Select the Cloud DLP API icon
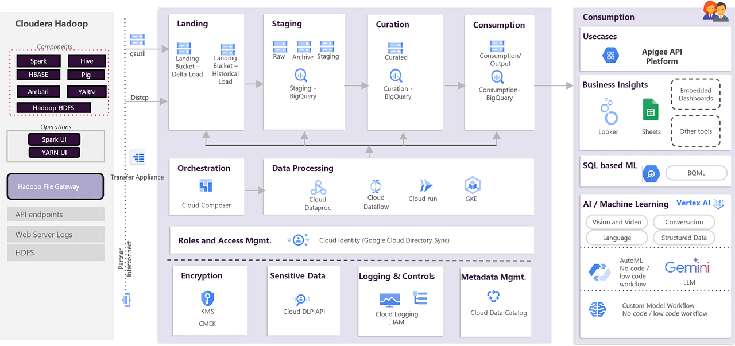 tap(301, 300)
